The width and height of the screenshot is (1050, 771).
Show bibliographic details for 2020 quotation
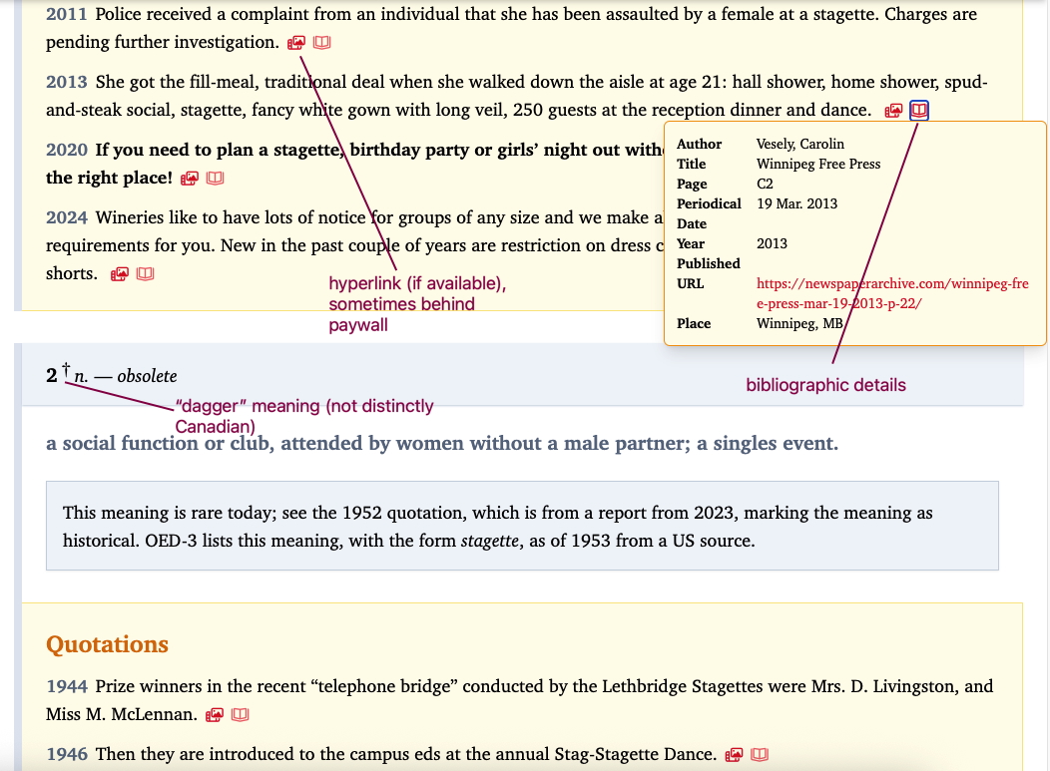point(215,179)
